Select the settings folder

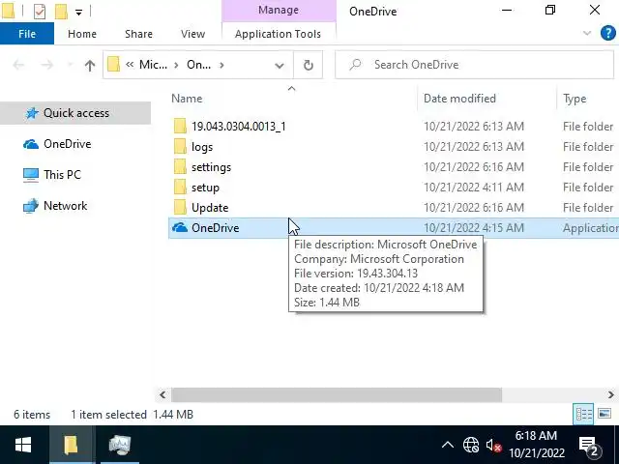click(x=211, y=167)
